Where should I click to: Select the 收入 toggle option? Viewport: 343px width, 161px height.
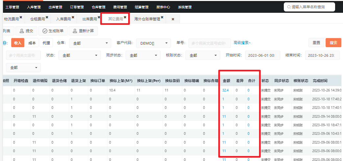point(18,43)
